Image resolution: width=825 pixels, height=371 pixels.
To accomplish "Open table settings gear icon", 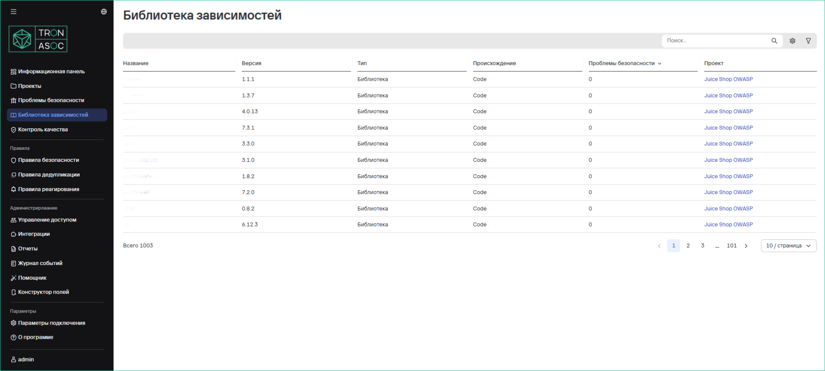I will [x=792, y=41].
